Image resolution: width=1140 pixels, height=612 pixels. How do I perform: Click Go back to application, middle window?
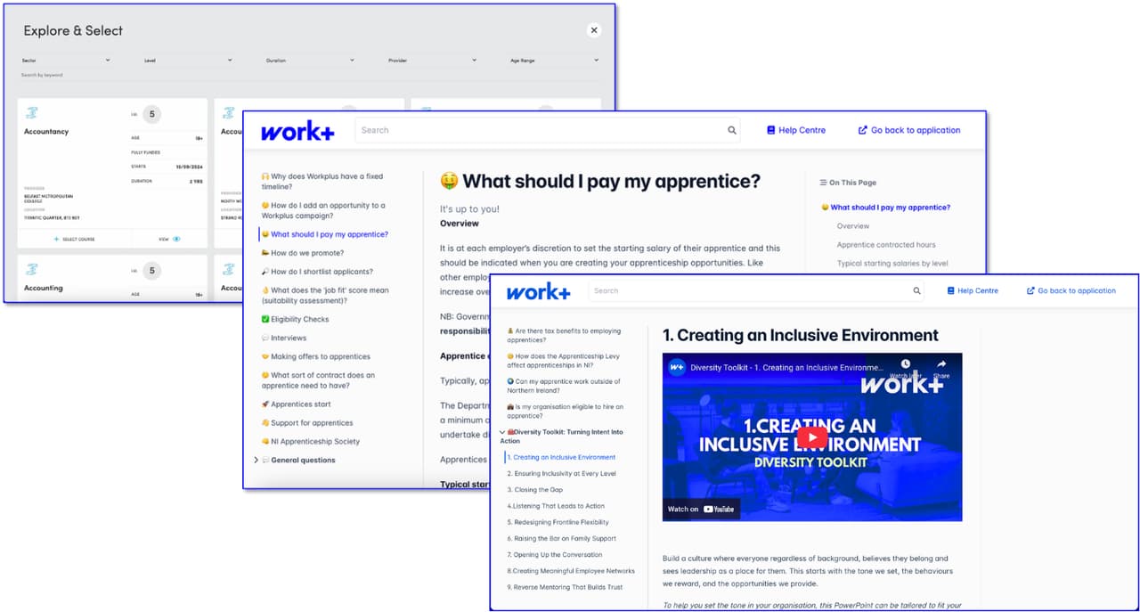(909, 130)
